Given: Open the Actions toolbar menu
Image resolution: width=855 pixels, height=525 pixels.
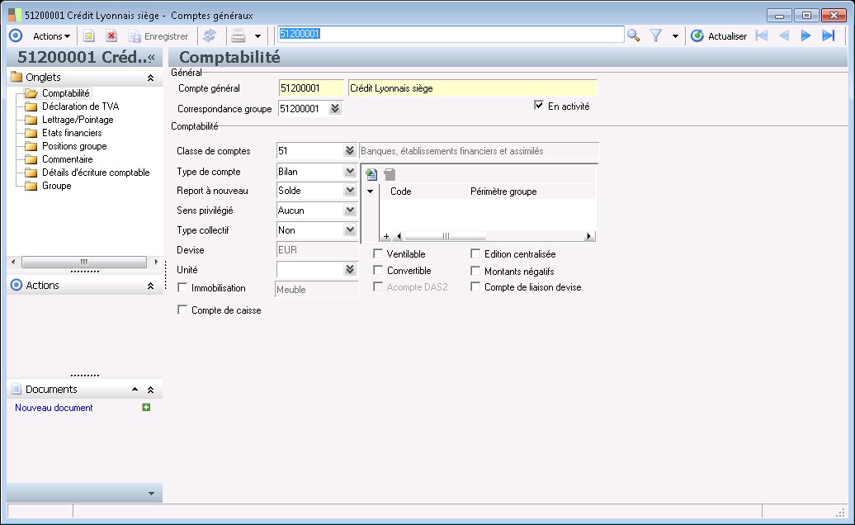Looking at the screenshot, I should coord(51,36).
